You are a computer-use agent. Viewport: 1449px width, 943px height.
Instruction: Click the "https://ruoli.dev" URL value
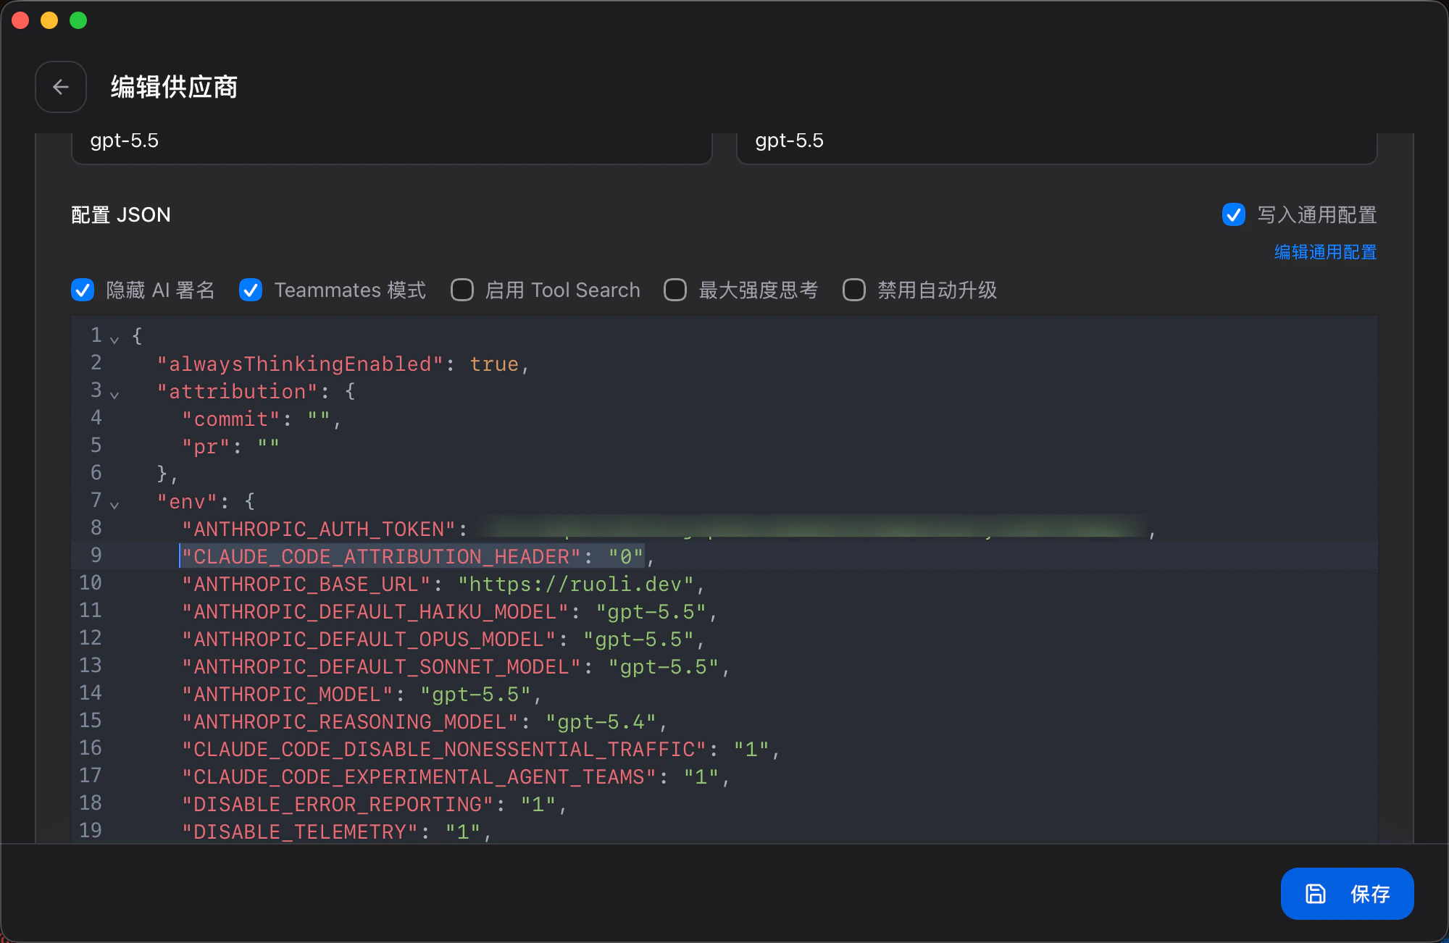tap(576, 584)
